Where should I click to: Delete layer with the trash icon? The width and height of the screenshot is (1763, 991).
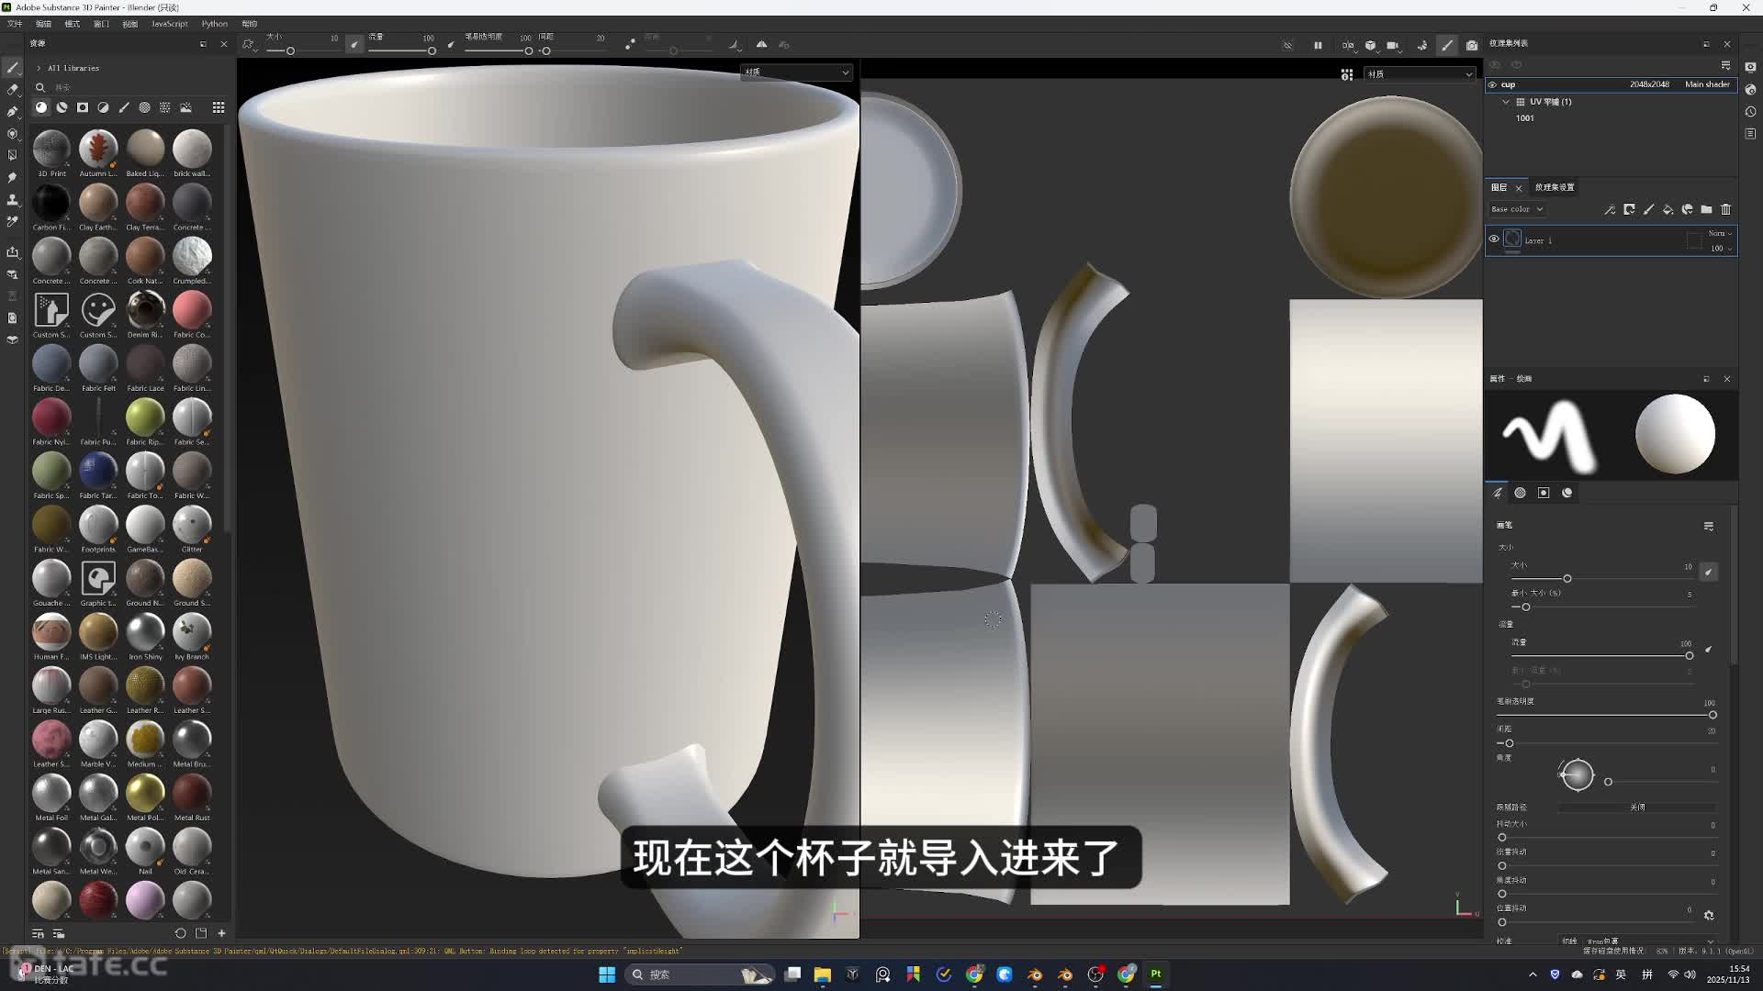[x=1725, y=210]
